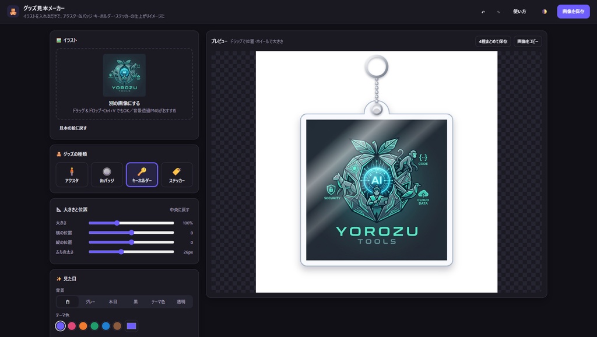Click the 見た目 sparkle icon

coord(59,279)
